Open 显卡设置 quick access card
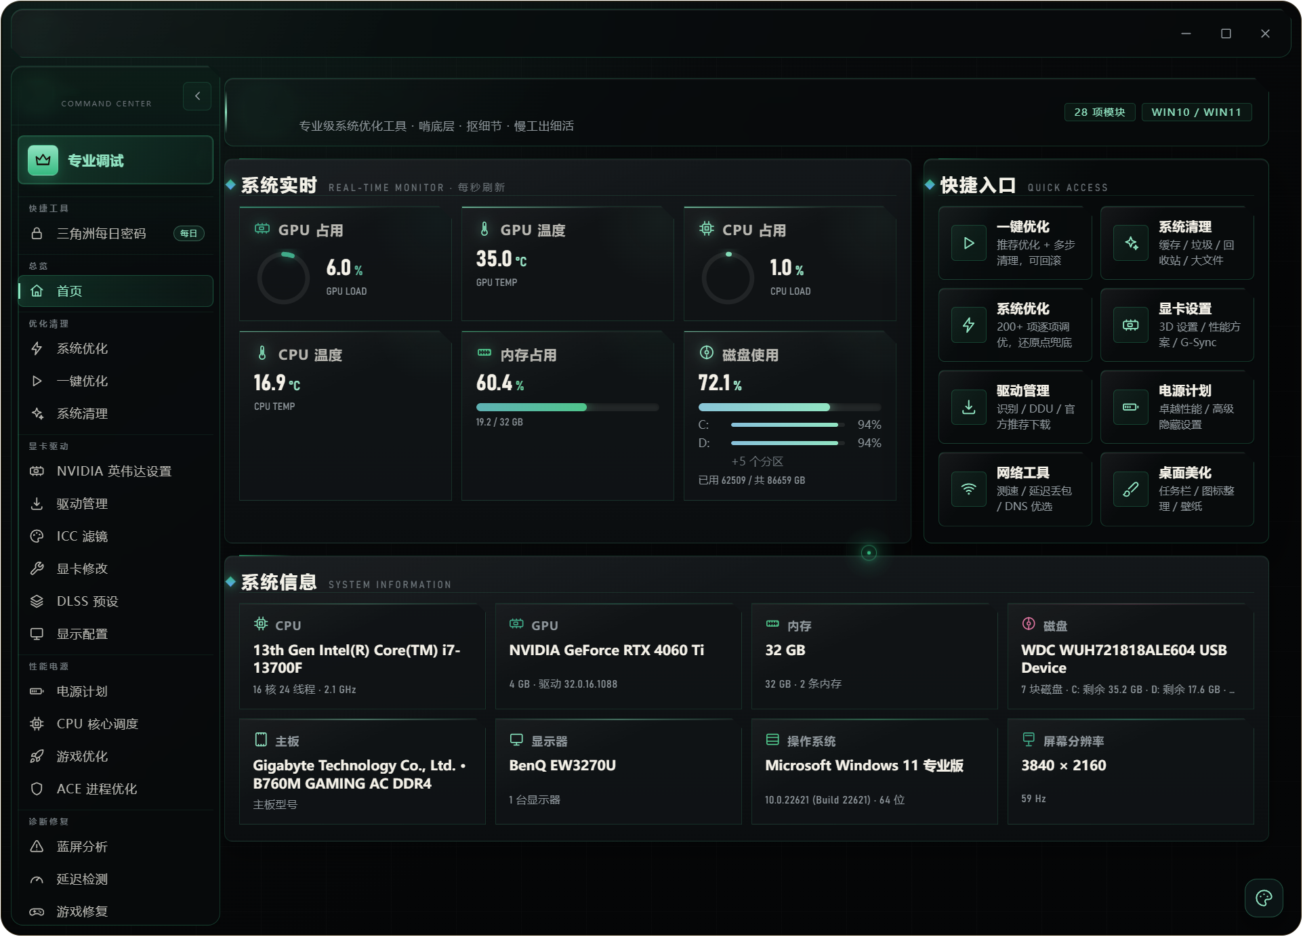This screenshot has height=937, width=1303. click(1177, 325)
